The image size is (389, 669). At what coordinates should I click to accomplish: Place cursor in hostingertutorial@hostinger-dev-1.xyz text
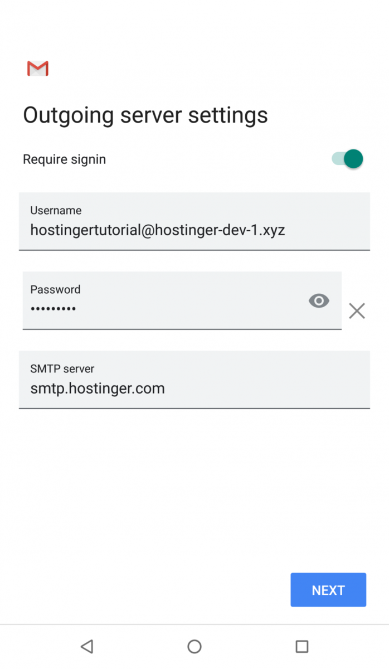158,230
